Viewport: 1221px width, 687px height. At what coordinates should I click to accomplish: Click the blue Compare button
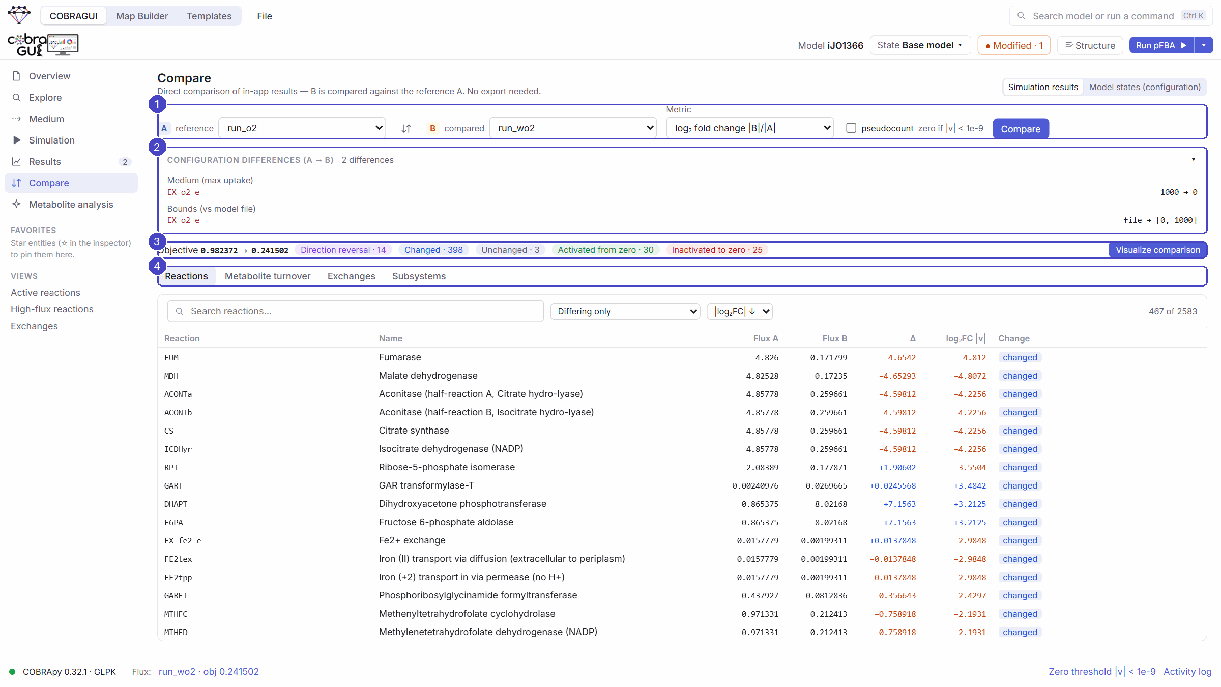click(x=1021, y=129)
